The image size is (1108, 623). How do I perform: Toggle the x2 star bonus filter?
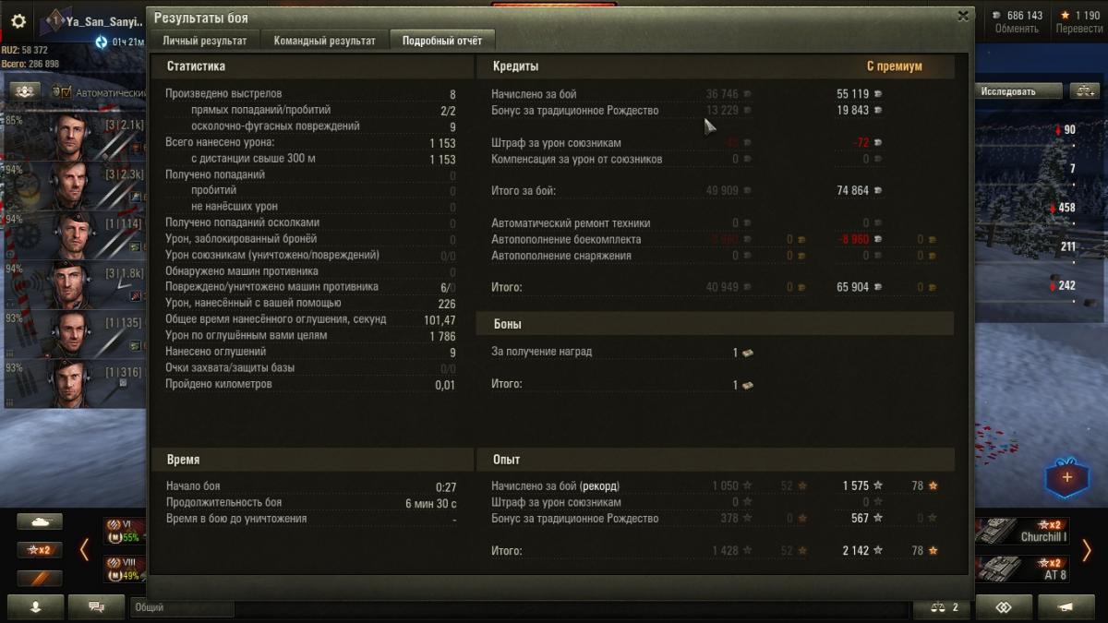click(x=40, y=550)
